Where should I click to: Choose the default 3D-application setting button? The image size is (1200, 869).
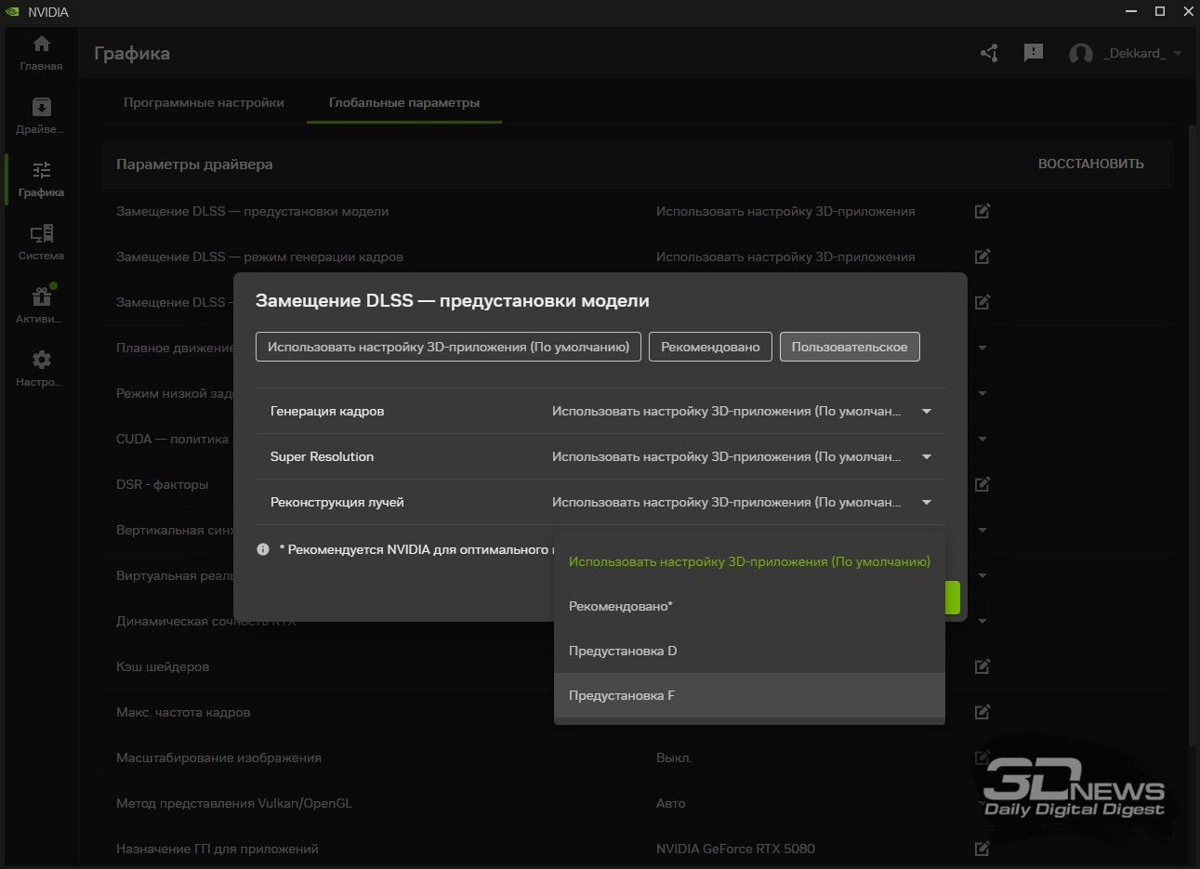click(448, 347)
